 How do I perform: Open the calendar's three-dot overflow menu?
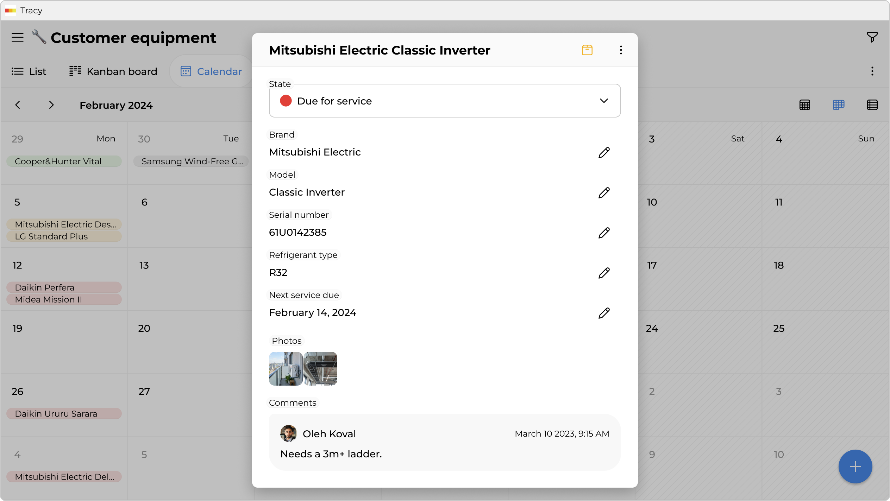(x=872, y=71)
